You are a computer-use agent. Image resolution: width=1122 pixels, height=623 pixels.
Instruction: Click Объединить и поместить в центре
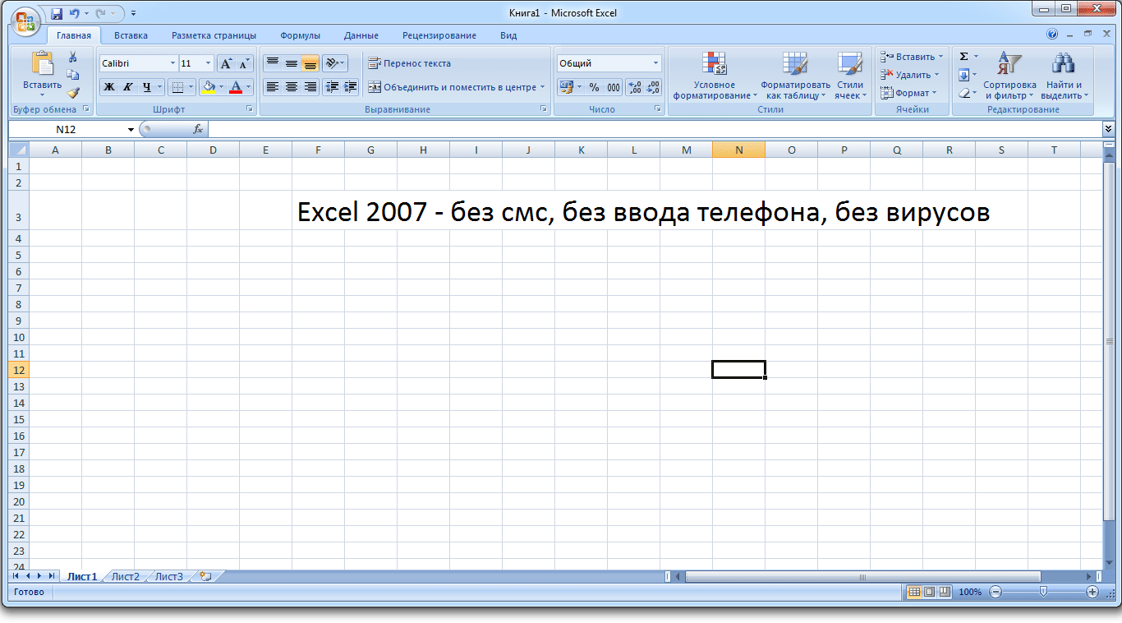click(x=456, y=87)
